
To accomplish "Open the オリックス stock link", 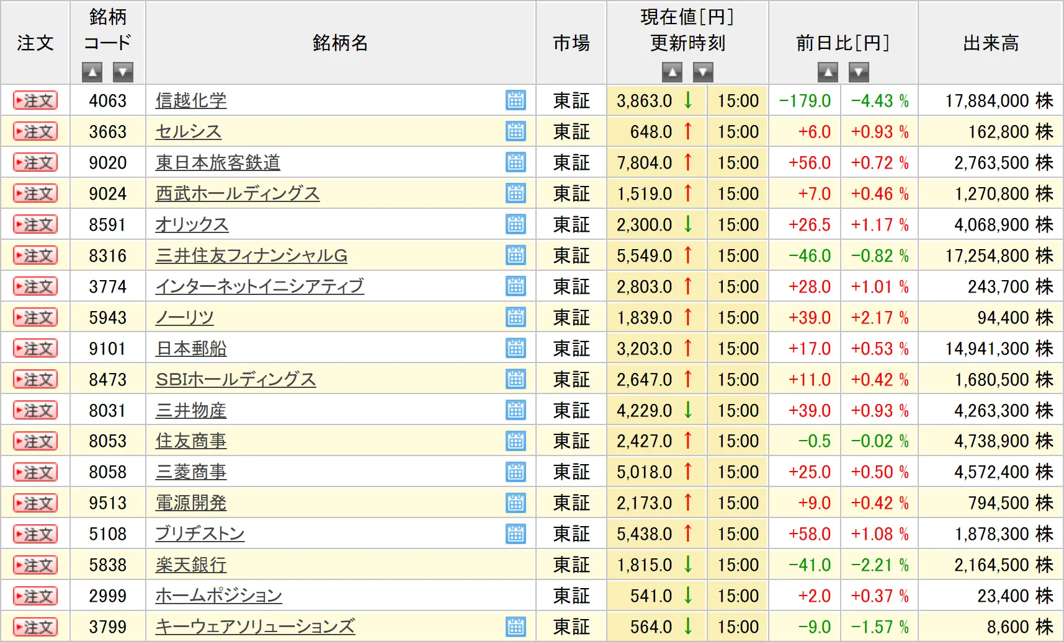I will click(x=192, y=224).
